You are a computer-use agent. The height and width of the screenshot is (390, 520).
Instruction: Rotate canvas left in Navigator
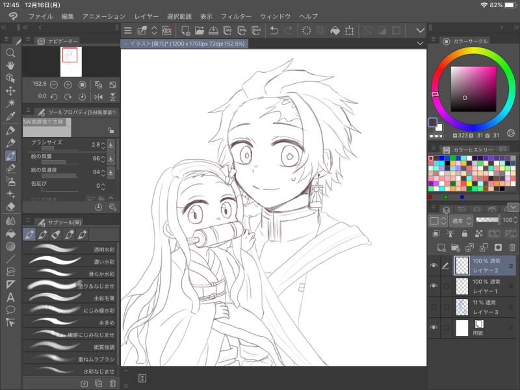54,97
